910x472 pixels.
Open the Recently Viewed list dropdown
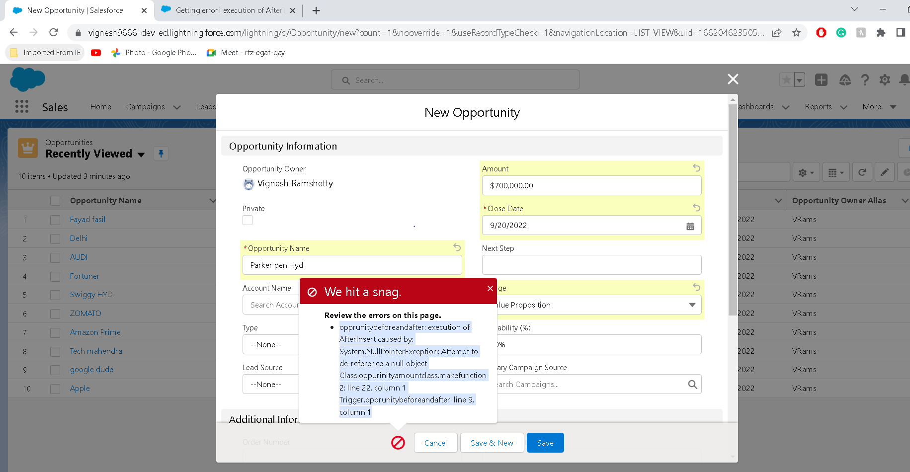coord(141,155)
